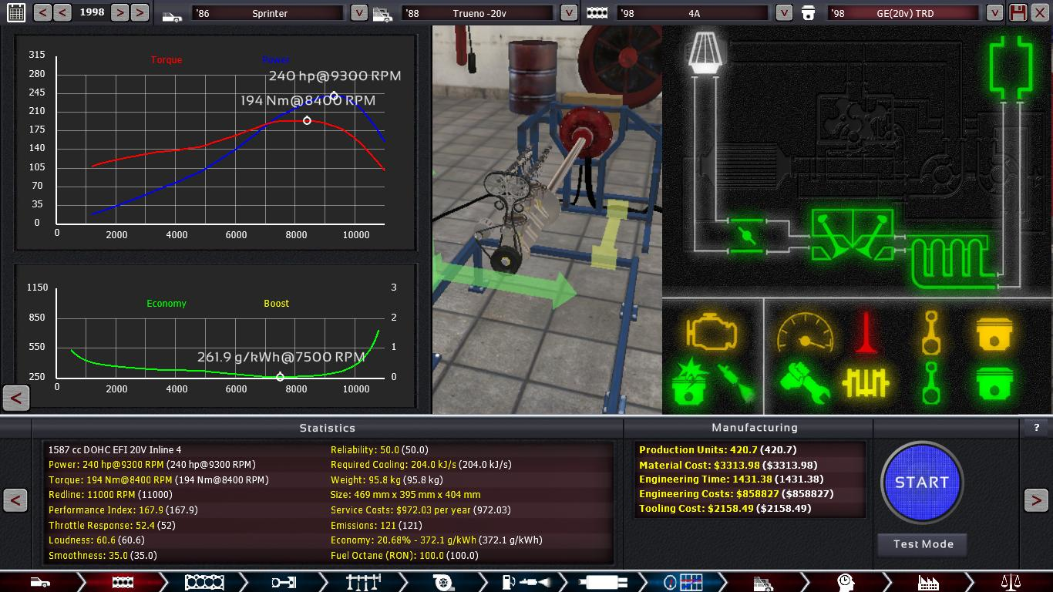Open the GE(20v) TRD engine variant dropdown
The height and width of the screenshot is (592, 1053).
994,13
